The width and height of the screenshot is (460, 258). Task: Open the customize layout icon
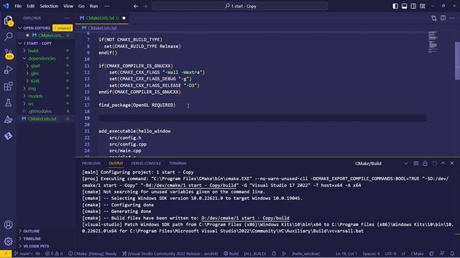tap(422, 6)
